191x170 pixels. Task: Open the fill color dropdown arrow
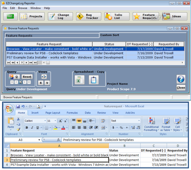point(59,128)
